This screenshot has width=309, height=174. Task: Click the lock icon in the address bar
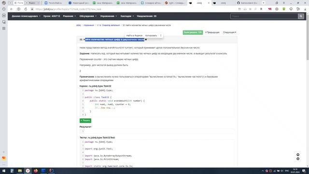point(32,9)
